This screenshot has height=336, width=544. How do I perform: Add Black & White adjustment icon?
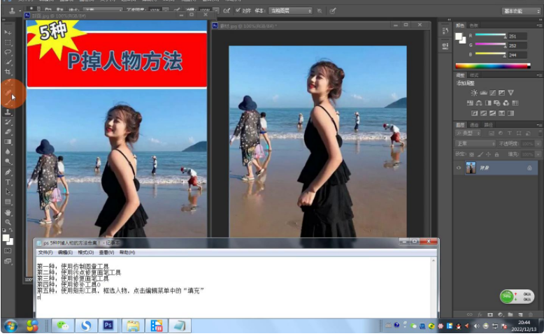[488, 103]
